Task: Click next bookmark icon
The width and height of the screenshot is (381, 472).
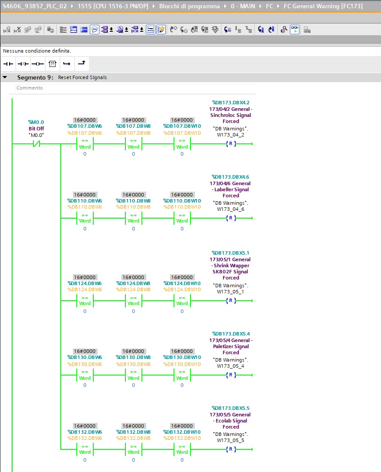Action: (271, 30)
